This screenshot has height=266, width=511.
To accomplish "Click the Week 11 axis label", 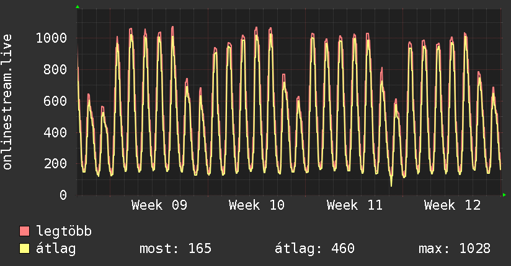I will point(355,205).
